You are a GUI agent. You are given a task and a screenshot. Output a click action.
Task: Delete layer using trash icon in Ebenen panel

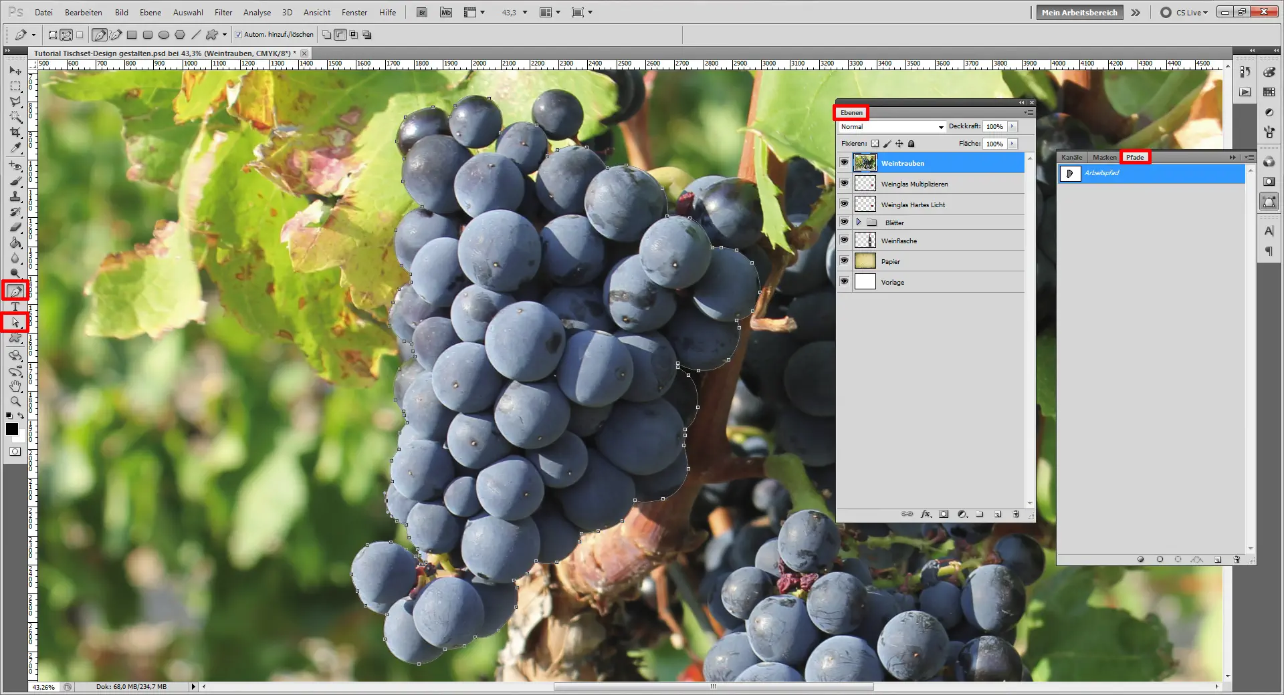1016,515
